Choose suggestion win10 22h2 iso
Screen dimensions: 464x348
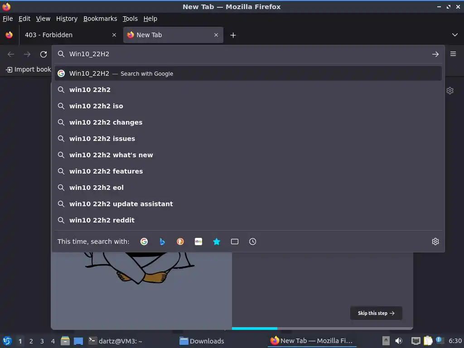pos(248,106)
